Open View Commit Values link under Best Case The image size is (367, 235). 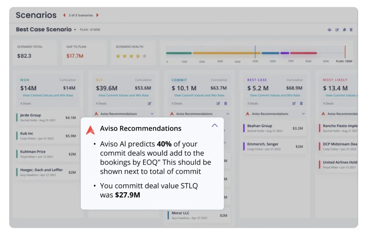(x=275, y=95)
